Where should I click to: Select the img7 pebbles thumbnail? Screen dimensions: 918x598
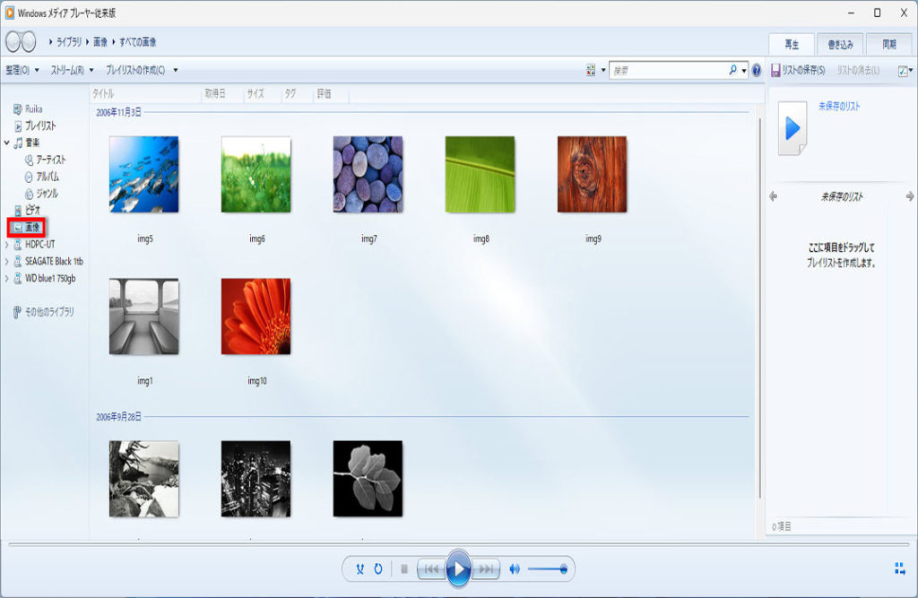pos(368,174)
